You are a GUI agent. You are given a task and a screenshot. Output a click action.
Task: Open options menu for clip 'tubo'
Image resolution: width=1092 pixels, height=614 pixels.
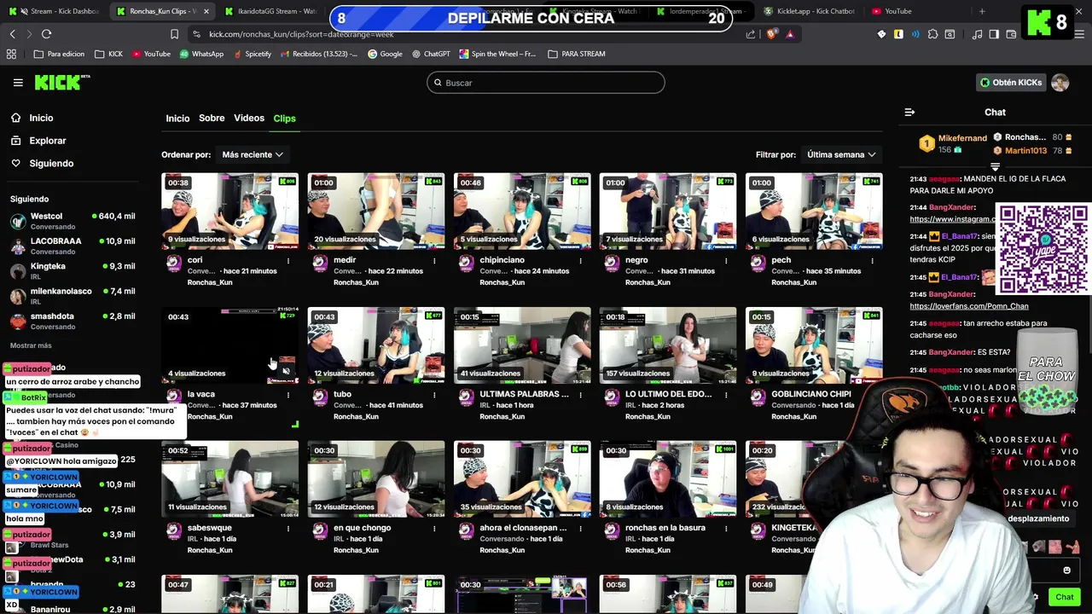[x=434, y=395]
